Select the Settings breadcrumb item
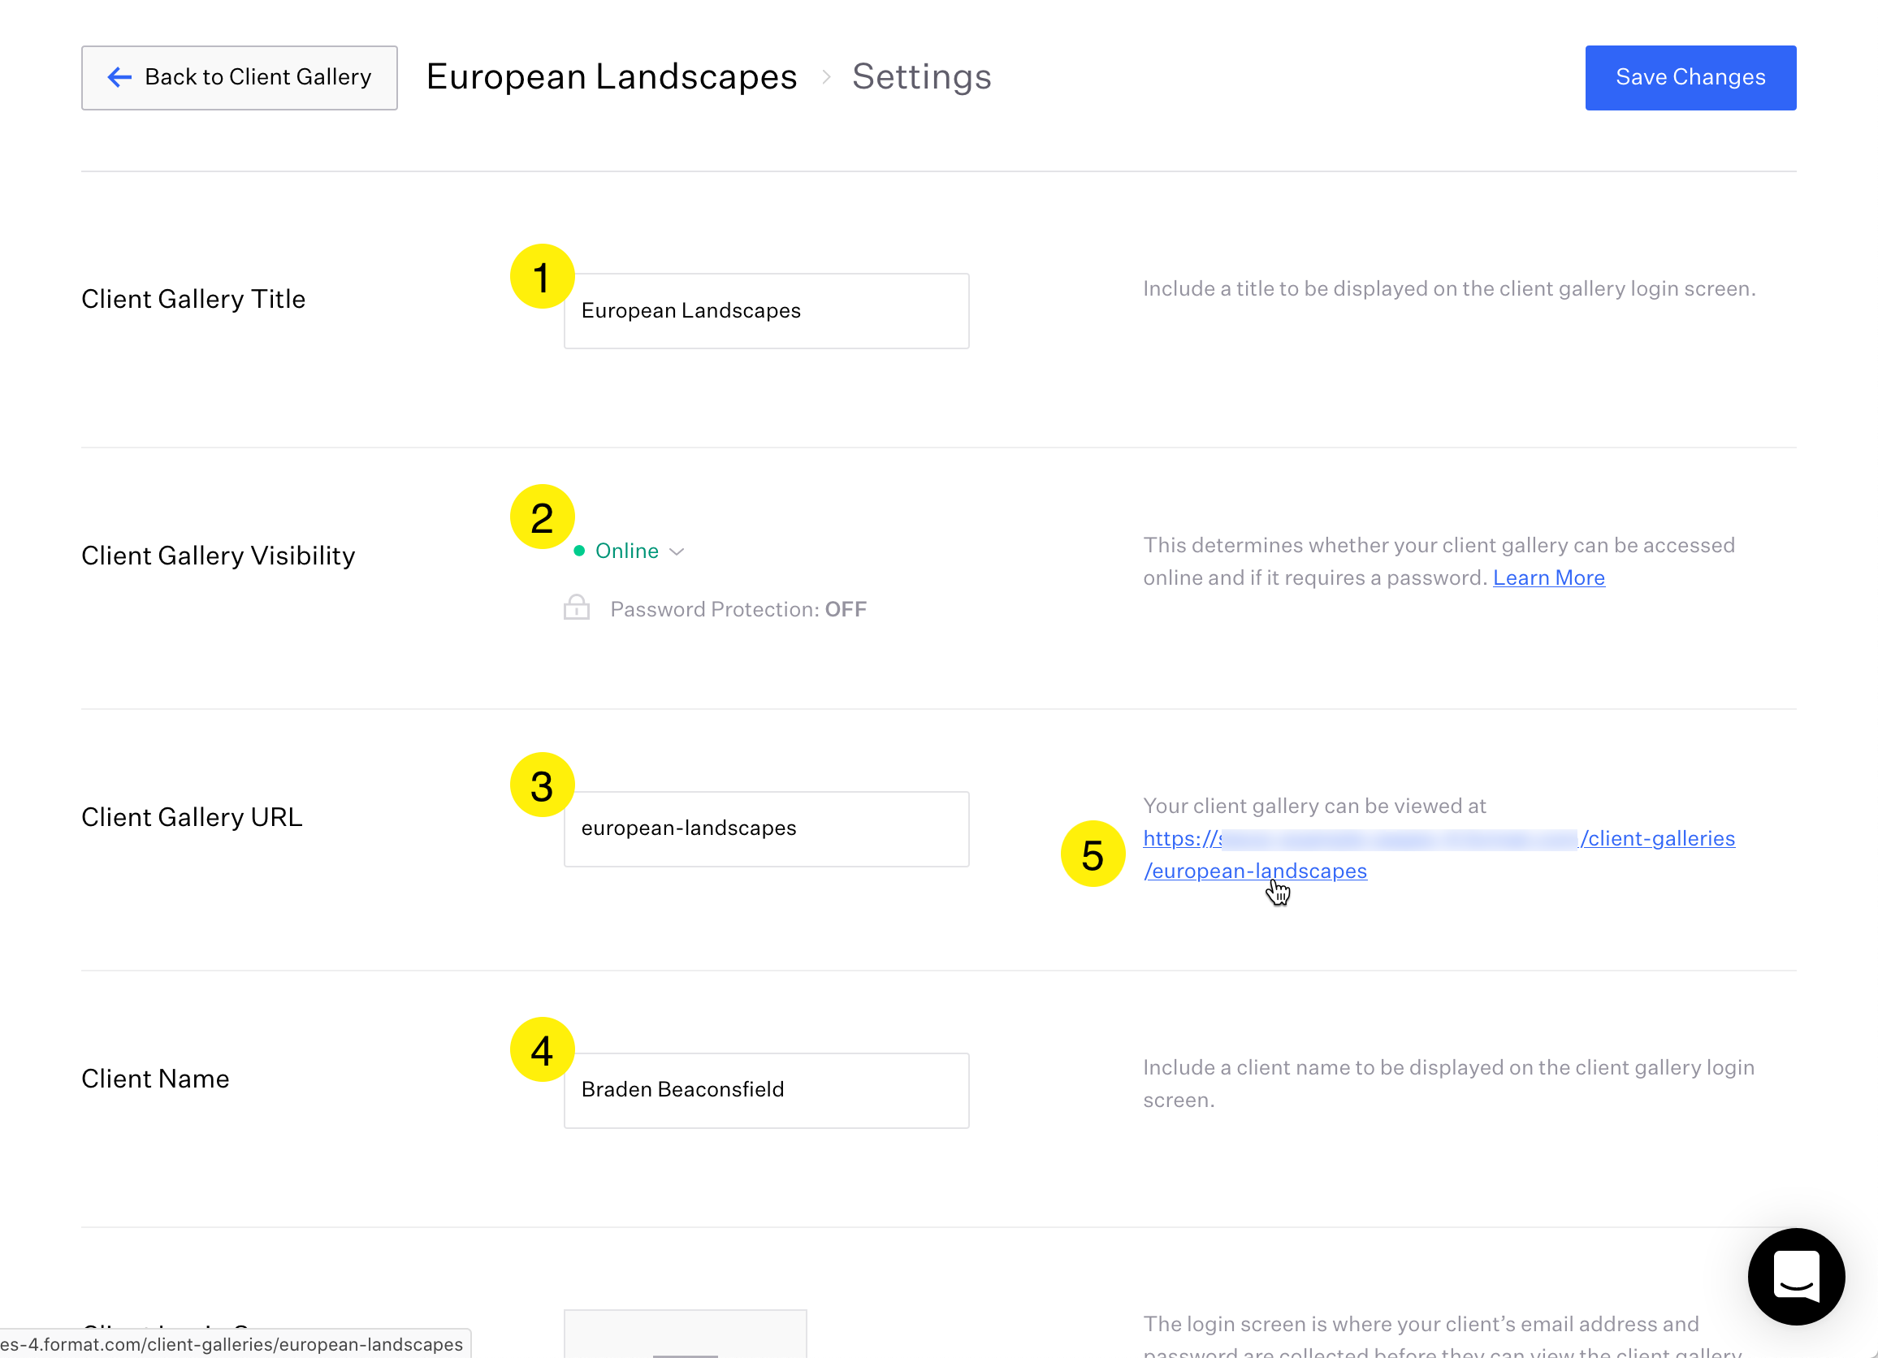Viewport: 1878px width, 1358px height. tap(921, 77)
